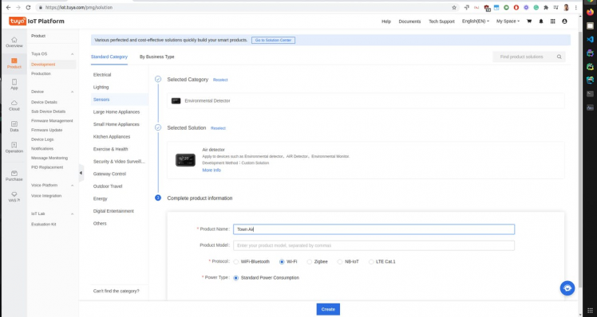Reselect the selected solution
Viewport: 597px width, 317px height.
[218, 128]
